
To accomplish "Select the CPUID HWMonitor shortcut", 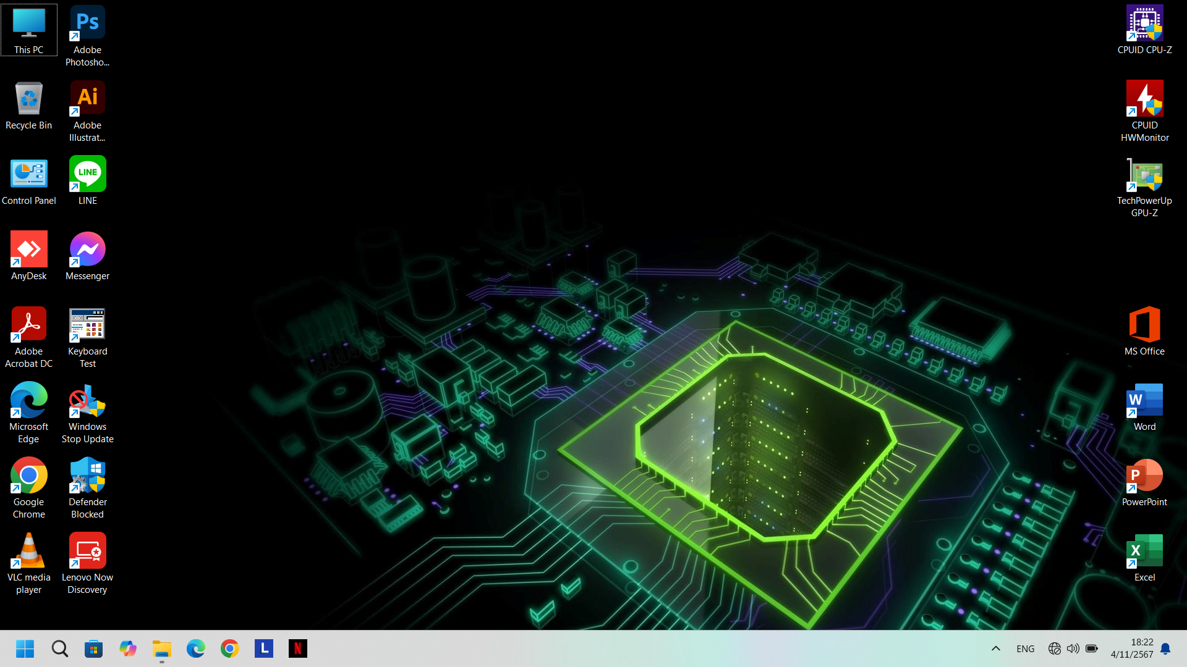I will click(x=1144, y=111).
